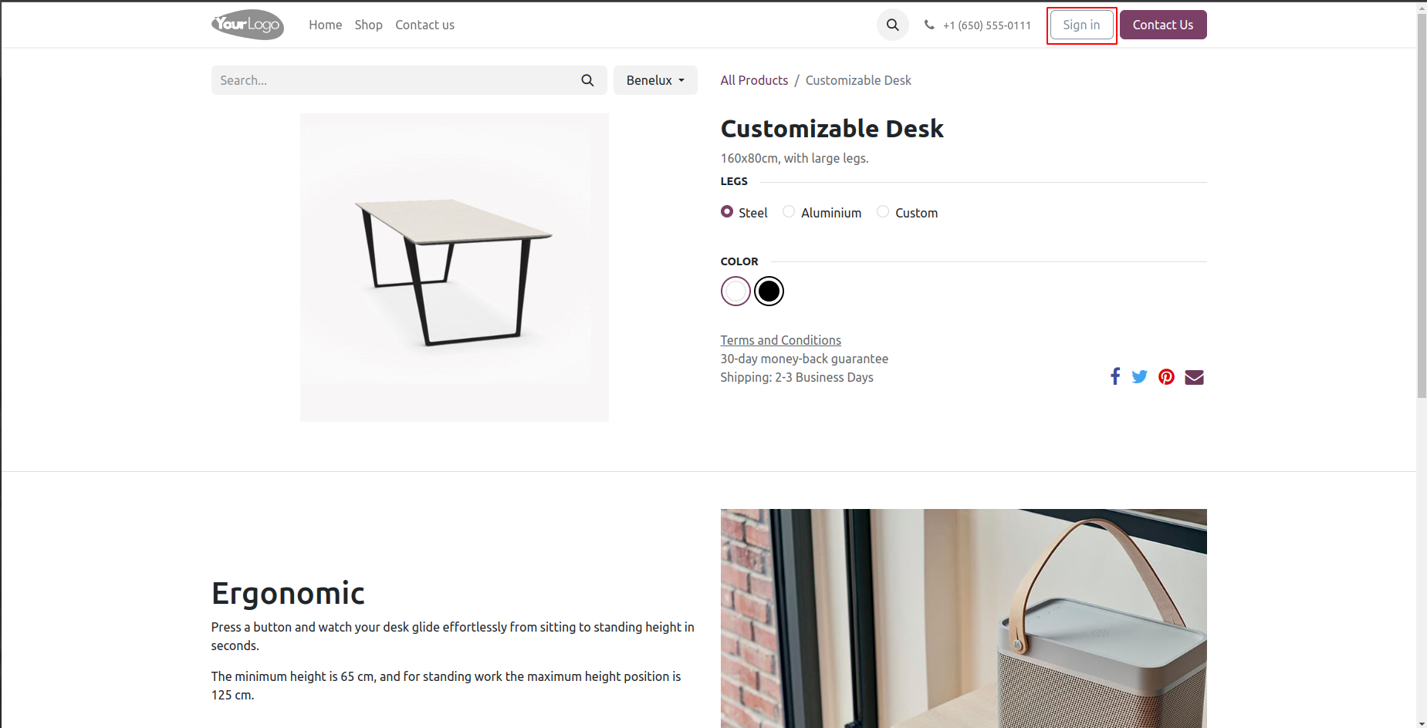Click the header search magnifier icon
Viewport: 1427px width, 728px height.
click(x=892, y=25)
